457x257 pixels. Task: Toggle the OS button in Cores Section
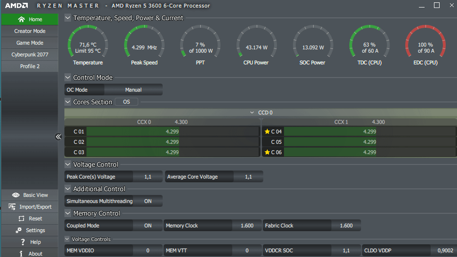tap(126, 101)
